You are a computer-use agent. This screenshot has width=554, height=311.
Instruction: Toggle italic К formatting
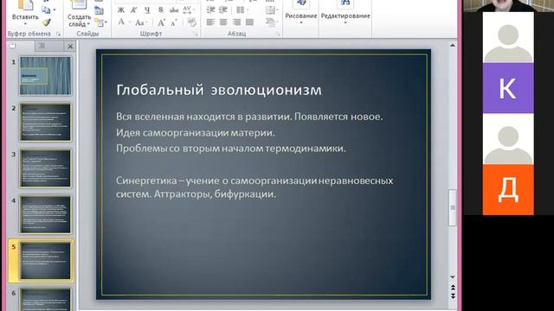(134, 10)
